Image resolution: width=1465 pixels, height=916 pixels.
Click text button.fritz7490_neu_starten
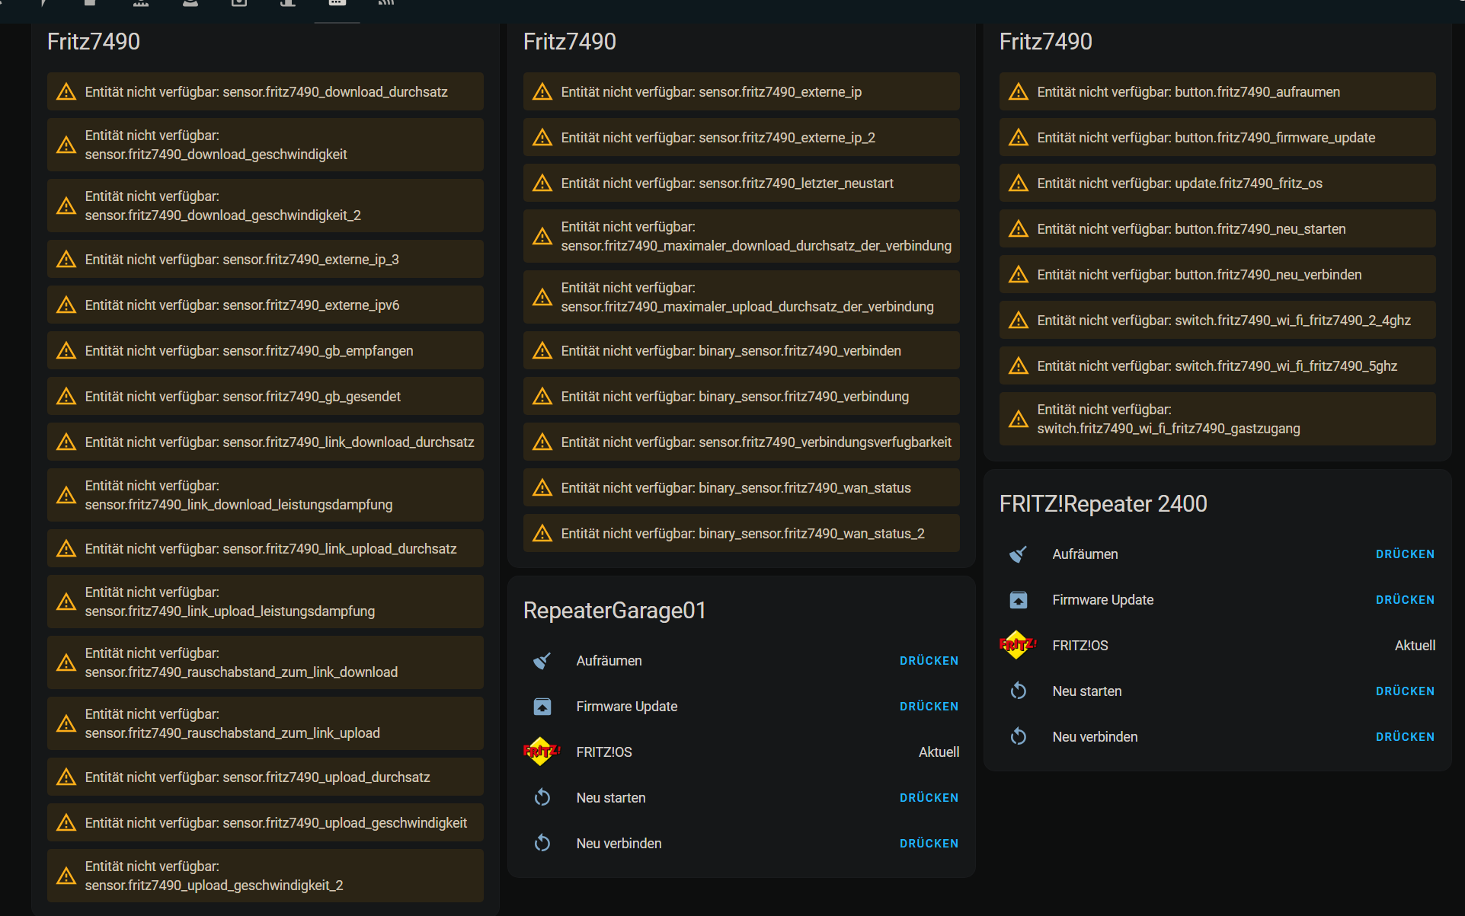[1260, 229]
